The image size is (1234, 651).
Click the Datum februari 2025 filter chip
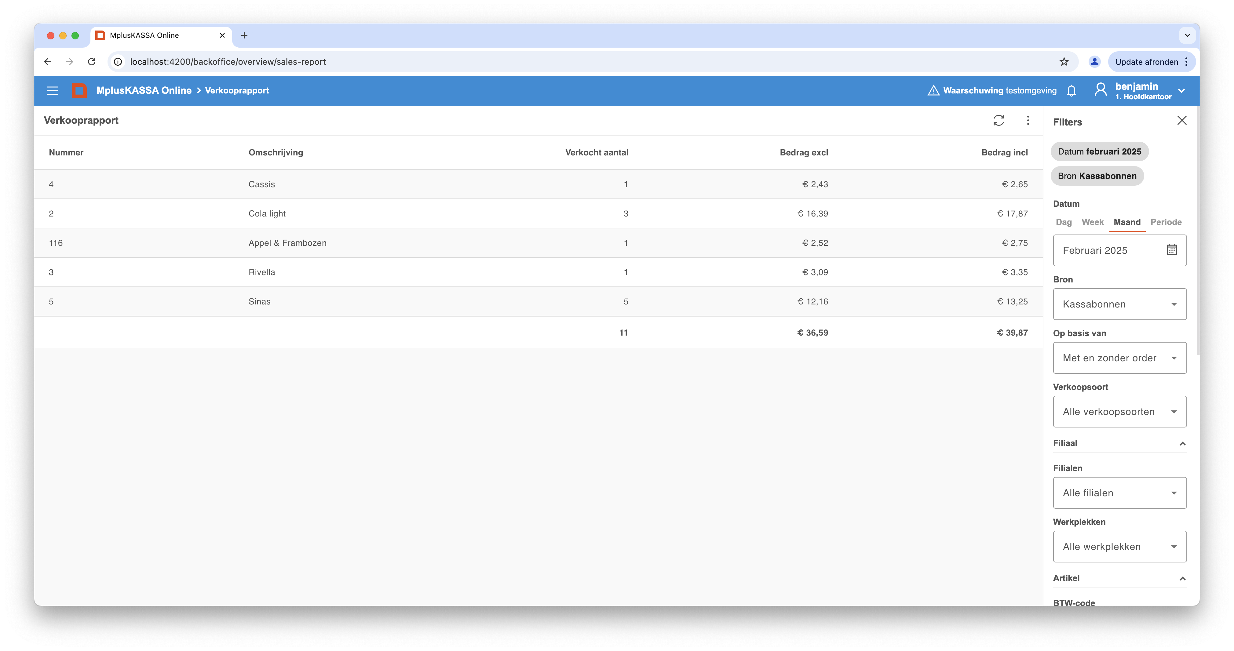point(1099,151)
